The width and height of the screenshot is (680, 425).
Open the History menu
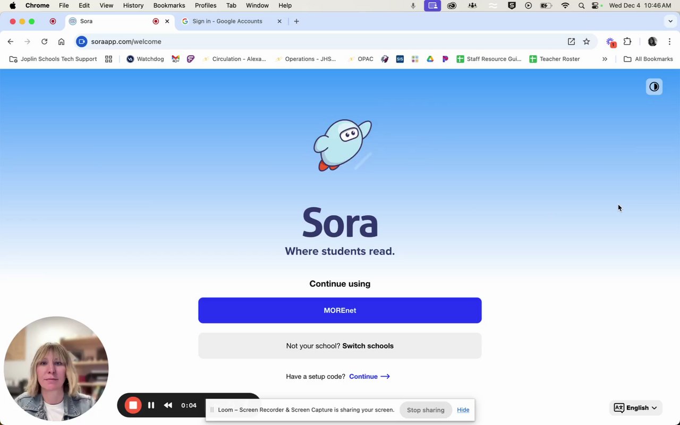(x=133, y=5)
